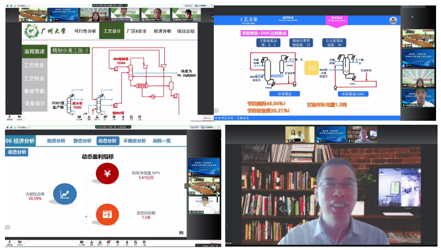Open chat icon in bottom-left meeting toolbar
The image size is (441, 250).
point(110,243)
